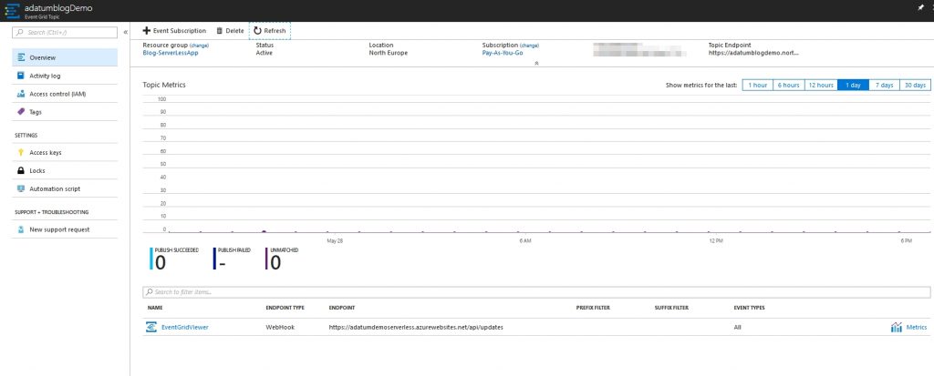Click the Publish Failed metric tile
Viewport: 934px width, 376px height.
(233, 259)
